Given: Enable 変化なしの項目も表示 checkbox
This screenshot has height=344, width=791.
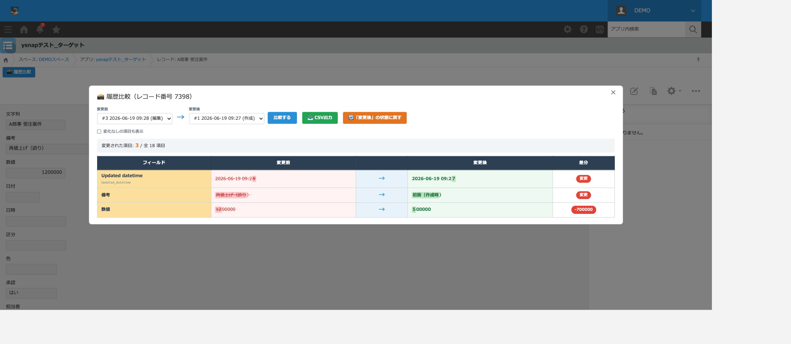Looking at the screenshot, I should pyautogui.click(x=99, y=131).
